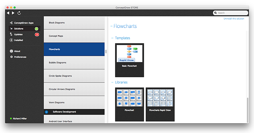
Task: Select Circular Arrows Diagrams solution
Action: click(x=74, y=89)
